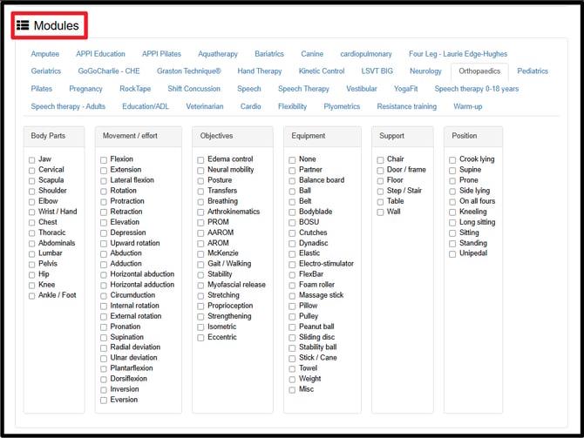Click the active Orthopaedics tab

click(479, 71)
